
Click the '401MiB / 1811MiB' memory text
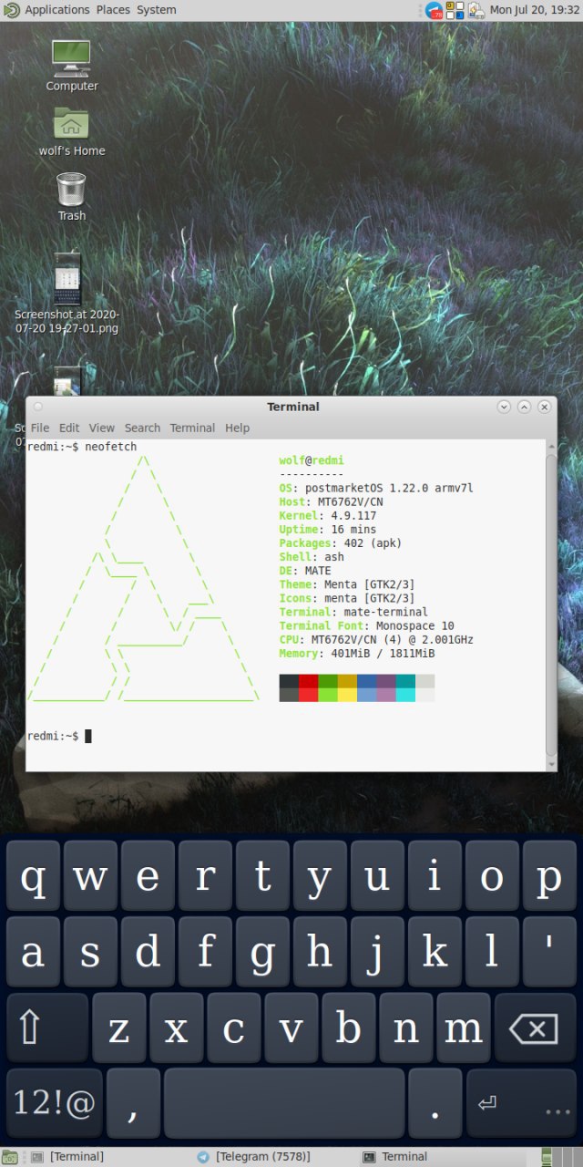[x=383, y=654]
